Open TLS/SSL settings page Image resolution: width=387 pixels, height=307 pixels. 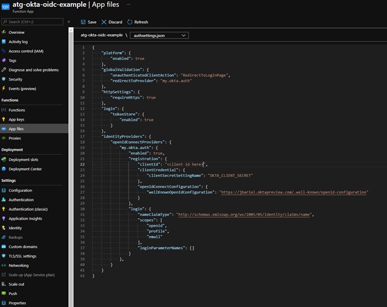pyautogui.click(x=22, y=256)
